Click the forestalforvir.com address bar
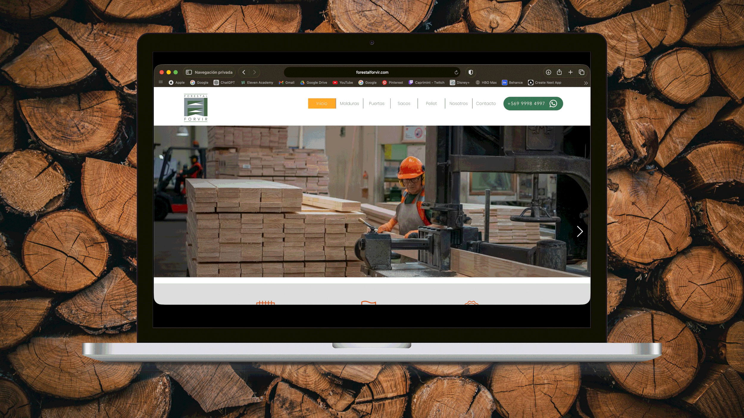744x418 pixels. [372, 72]
